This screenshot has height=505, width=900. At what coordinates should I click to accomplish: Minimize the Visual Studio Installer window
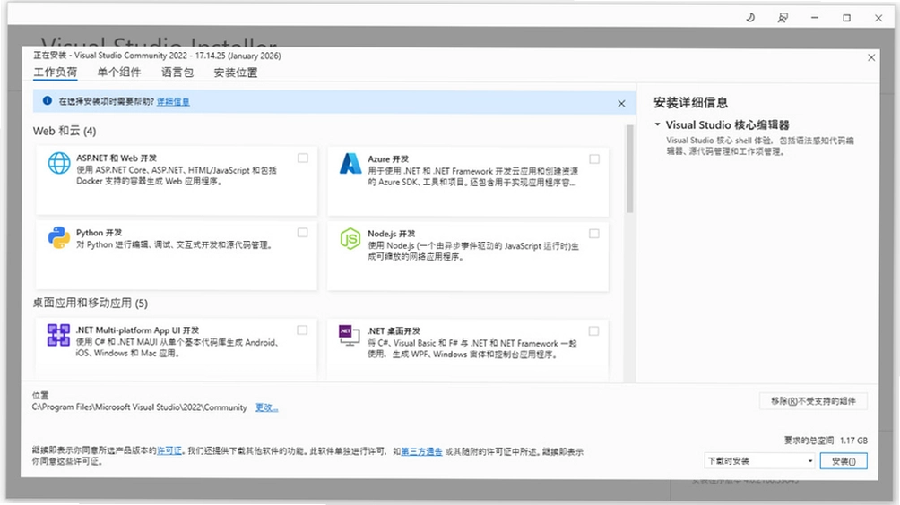coord(815,18)
